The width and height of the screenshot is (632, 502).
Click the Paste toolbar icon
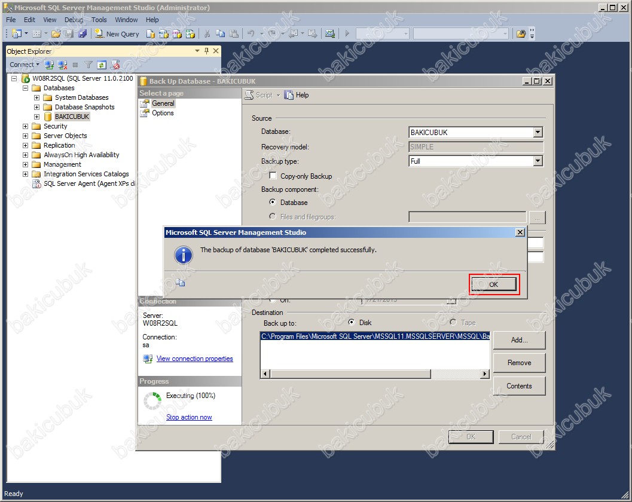click(234, 34)
